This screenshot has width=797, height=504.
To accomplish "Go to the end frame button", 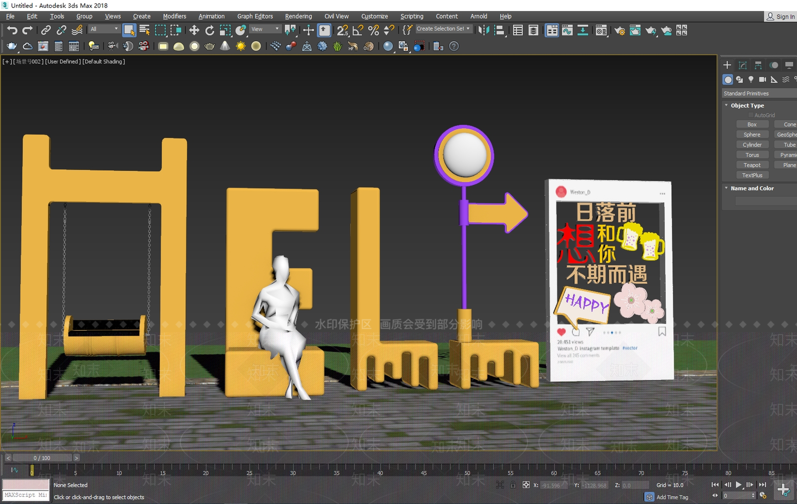I will point(762,485).
